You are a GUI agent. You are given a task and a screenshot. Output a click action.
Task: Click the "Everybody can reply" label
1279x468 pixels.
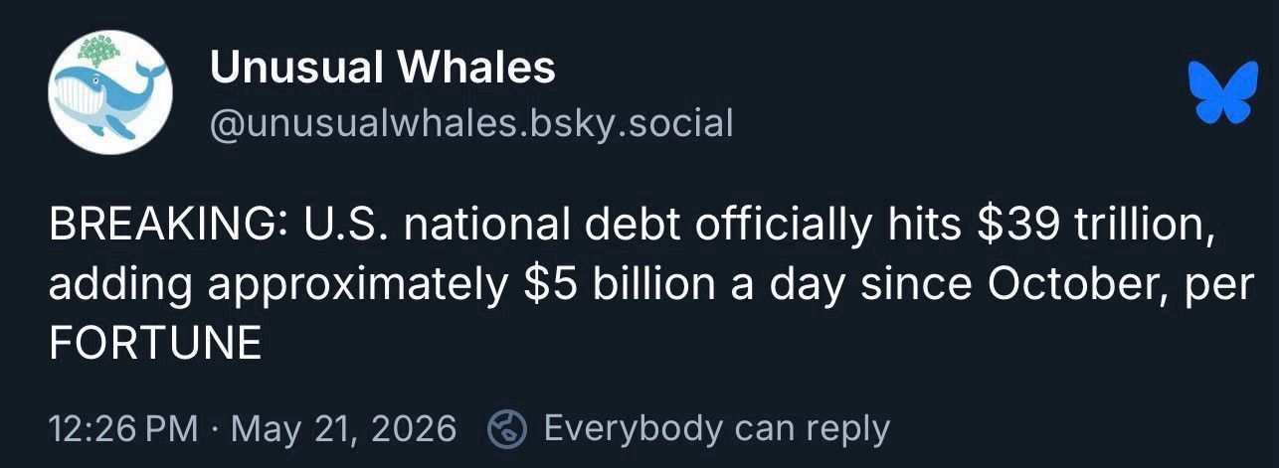click(716, 429)
